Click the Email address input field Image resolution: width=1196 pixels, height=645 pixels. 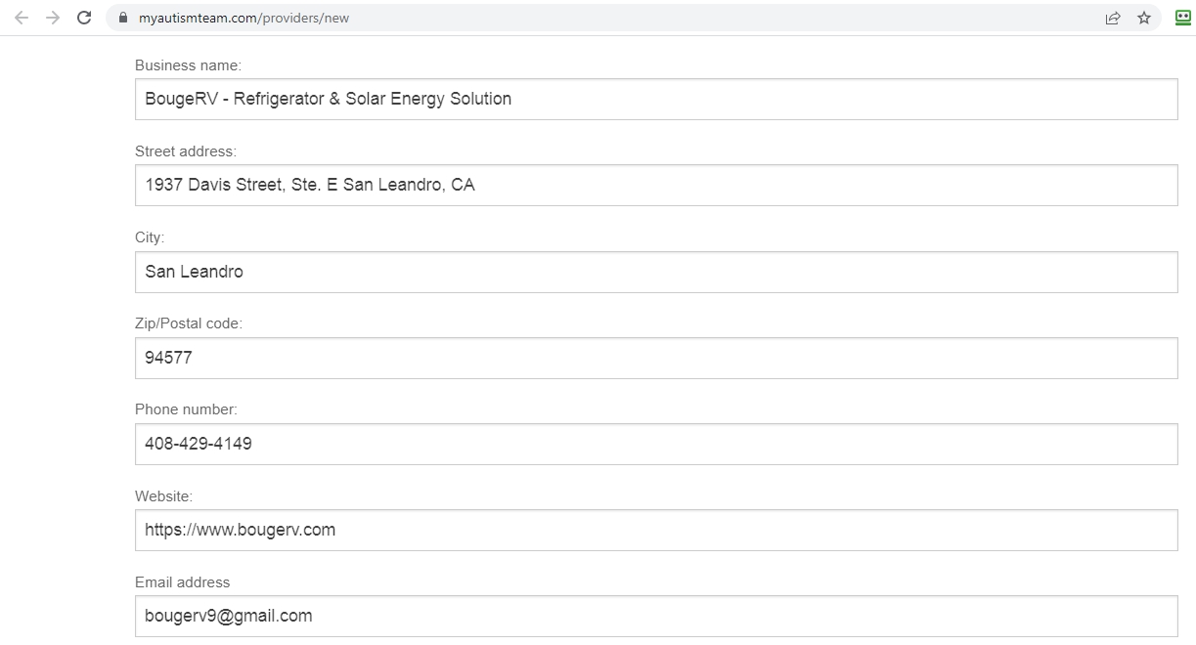tap(655, 616)
